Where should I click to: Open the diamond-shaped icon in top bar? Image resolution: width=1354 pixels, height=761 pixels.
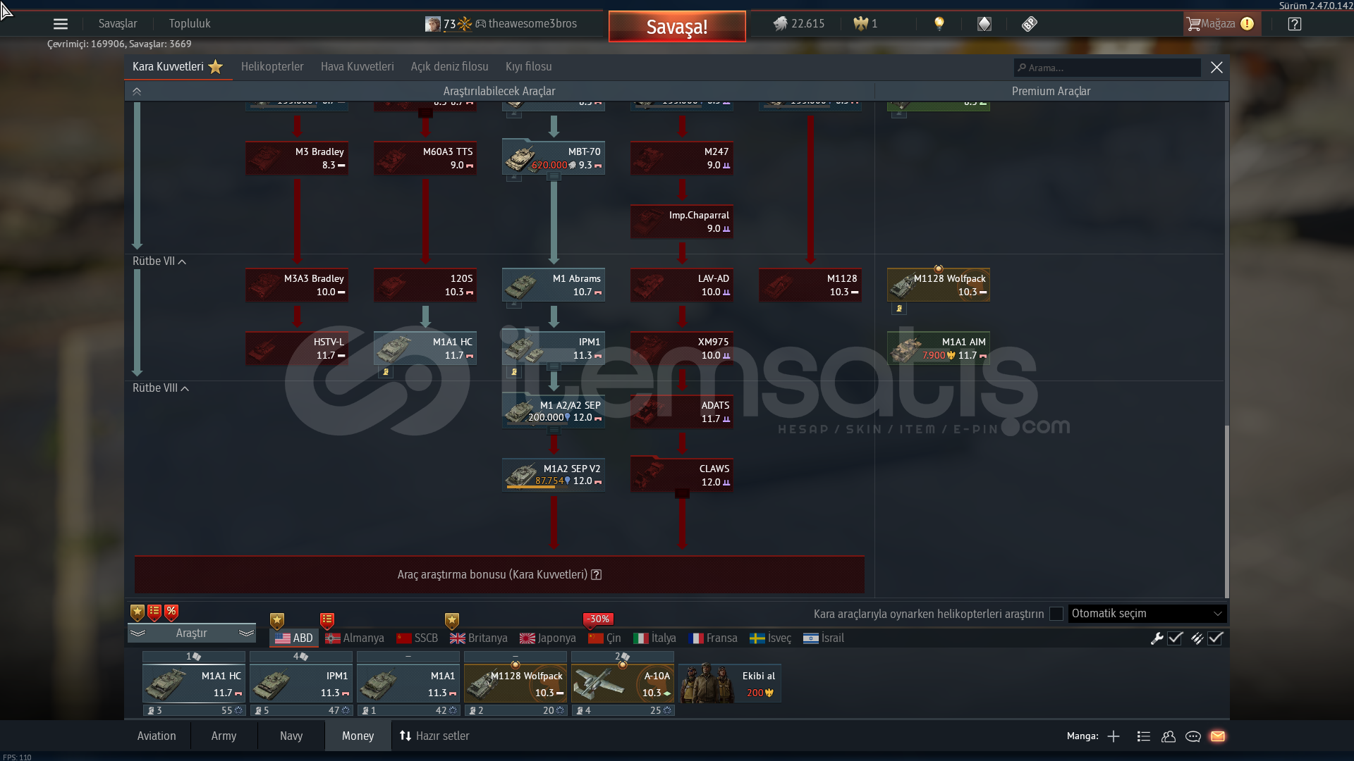(984, 24)
